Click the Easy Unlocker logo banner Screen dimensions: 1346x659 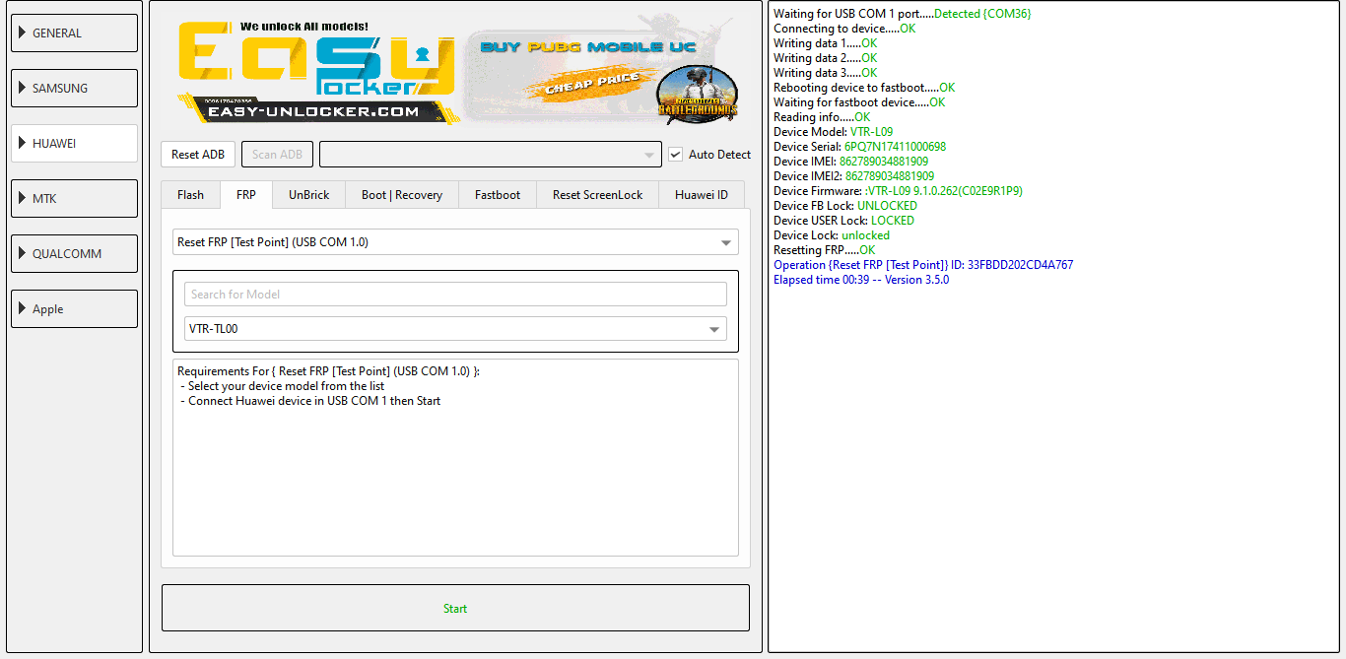tap(317, 73)
